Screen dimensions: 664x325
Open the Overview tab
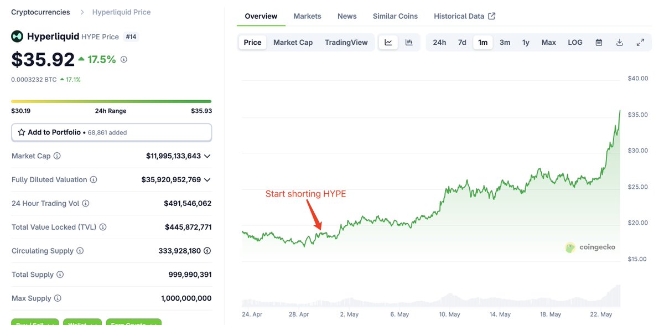tap(261, 16)
